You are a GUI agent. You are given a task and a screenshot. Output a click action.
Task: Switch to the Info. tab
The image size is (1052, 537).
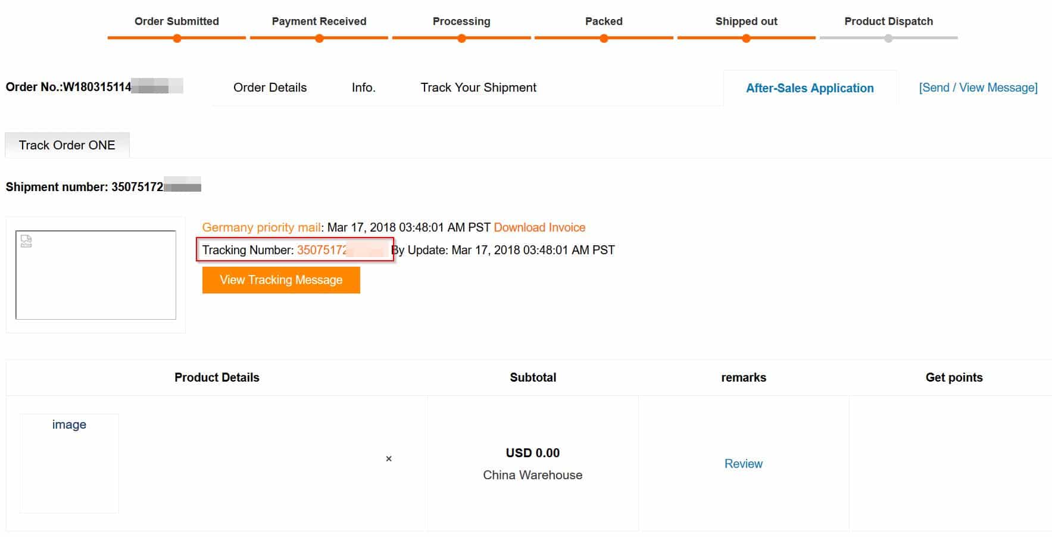click(363, 88)
